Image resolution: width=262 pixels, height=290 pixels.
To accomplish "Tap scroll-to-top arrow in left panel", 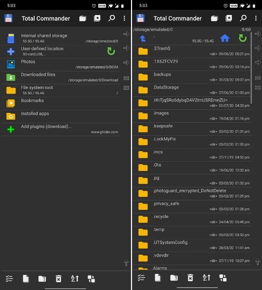I will click(126, 263).
